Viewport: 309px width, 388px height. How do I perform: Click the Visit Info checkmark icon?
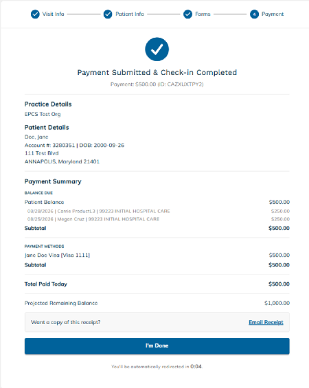pos(35,14)
